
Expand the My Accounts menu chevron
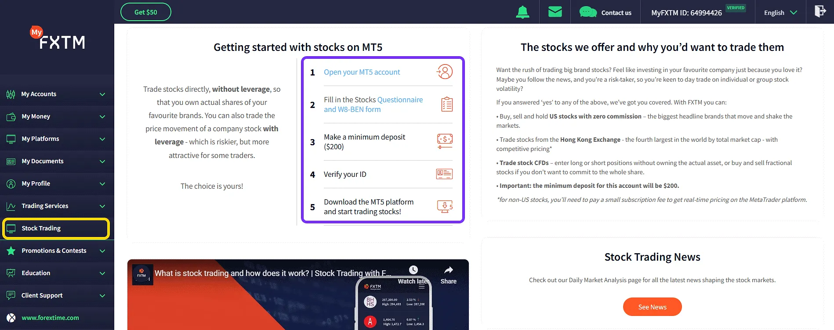102,94
